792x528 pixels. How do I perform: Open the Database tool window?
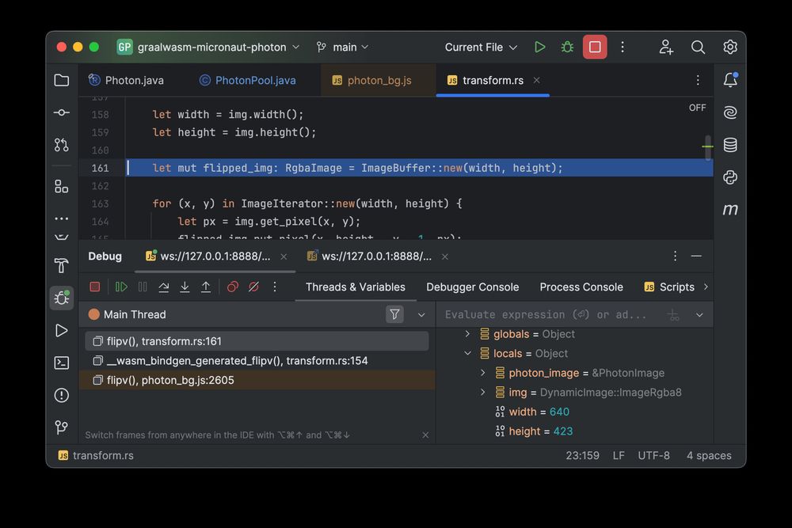tap(730, 145)
